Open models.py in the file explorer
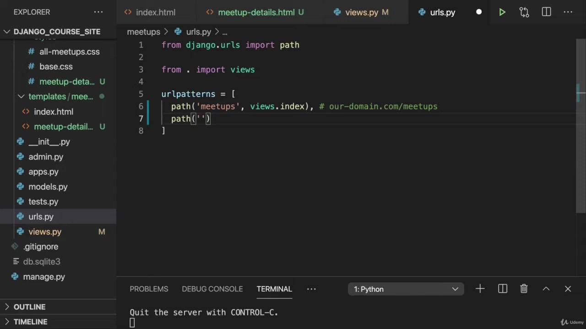 (x=48, y=186)
